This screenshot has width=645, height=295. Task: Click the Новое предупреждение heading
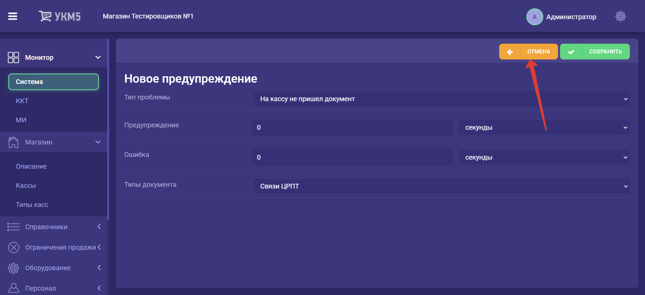(x=190, y=79)
